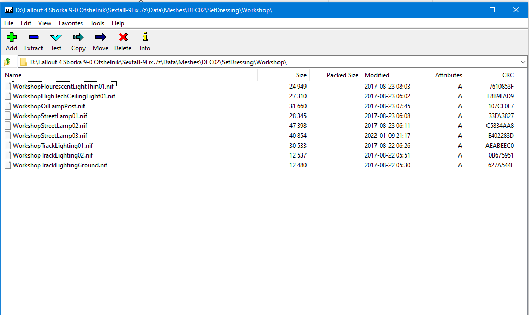Screen dimensions: 529x315
Task: Click the red Delete X icon
Action: tap(123, 37)
